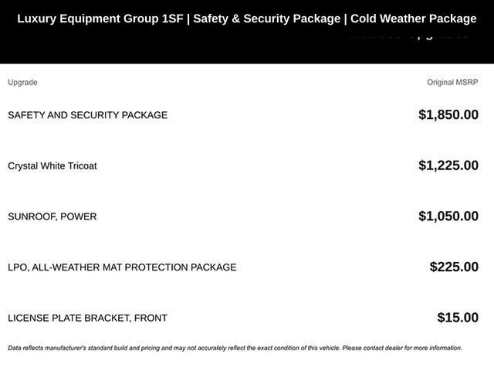Image resolution: width=494 pixels, height=371 pixels.
Task: Click the "Data reflects manufacturer's standard build" disclaimer
Action: [83, 348]
